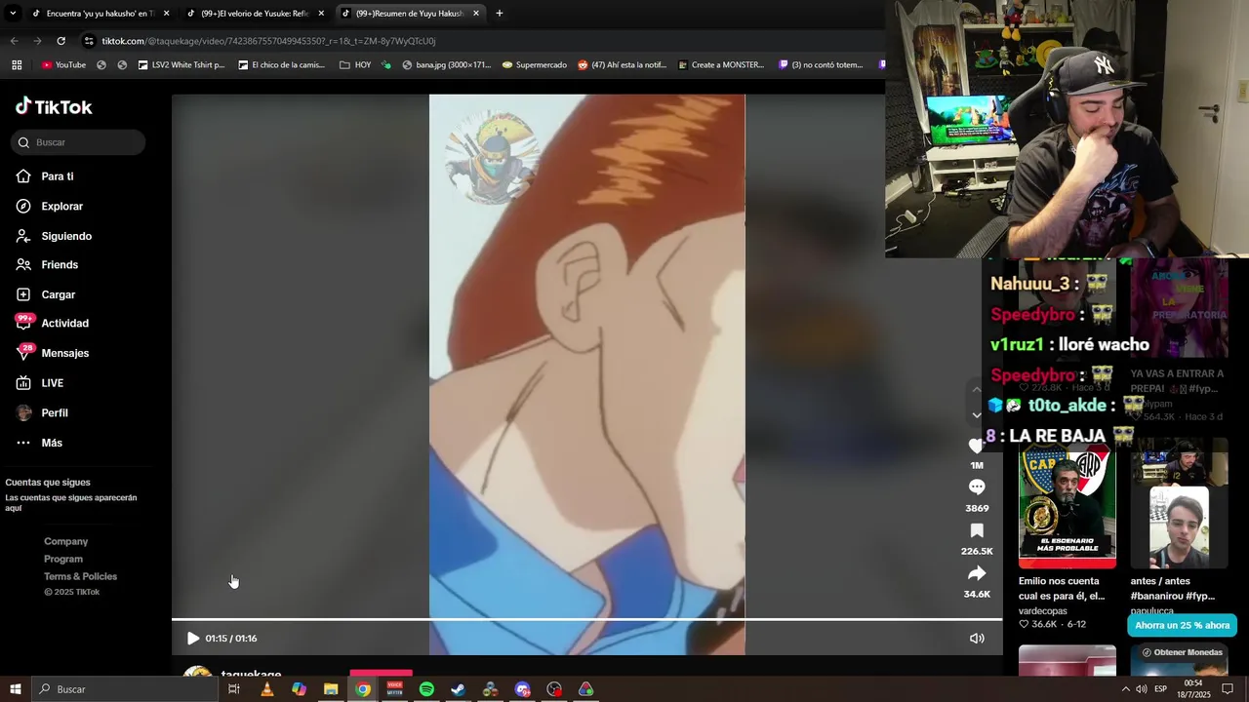Screen dimensions: 1249x702
Task: Open comments with the speech bubble icon
Action: coord(977,487)
